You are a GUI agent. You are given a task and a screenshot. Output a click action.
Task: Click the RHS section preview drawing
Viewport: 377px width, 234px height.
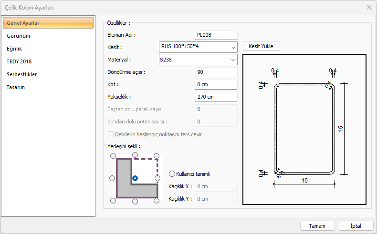pos(304,129)
